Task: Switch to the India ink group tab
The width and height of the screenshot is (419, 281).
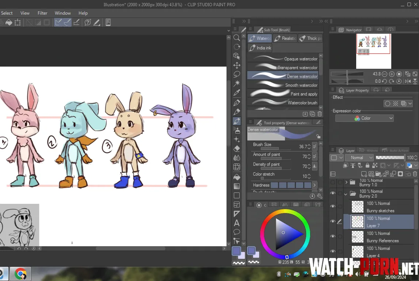Action: click(260, 48)
